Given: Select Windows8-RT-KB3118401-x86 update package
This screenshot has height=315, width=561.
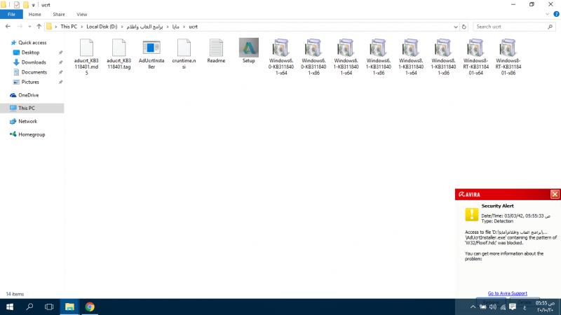Looking at the screenshot, I should coord(508,48).
